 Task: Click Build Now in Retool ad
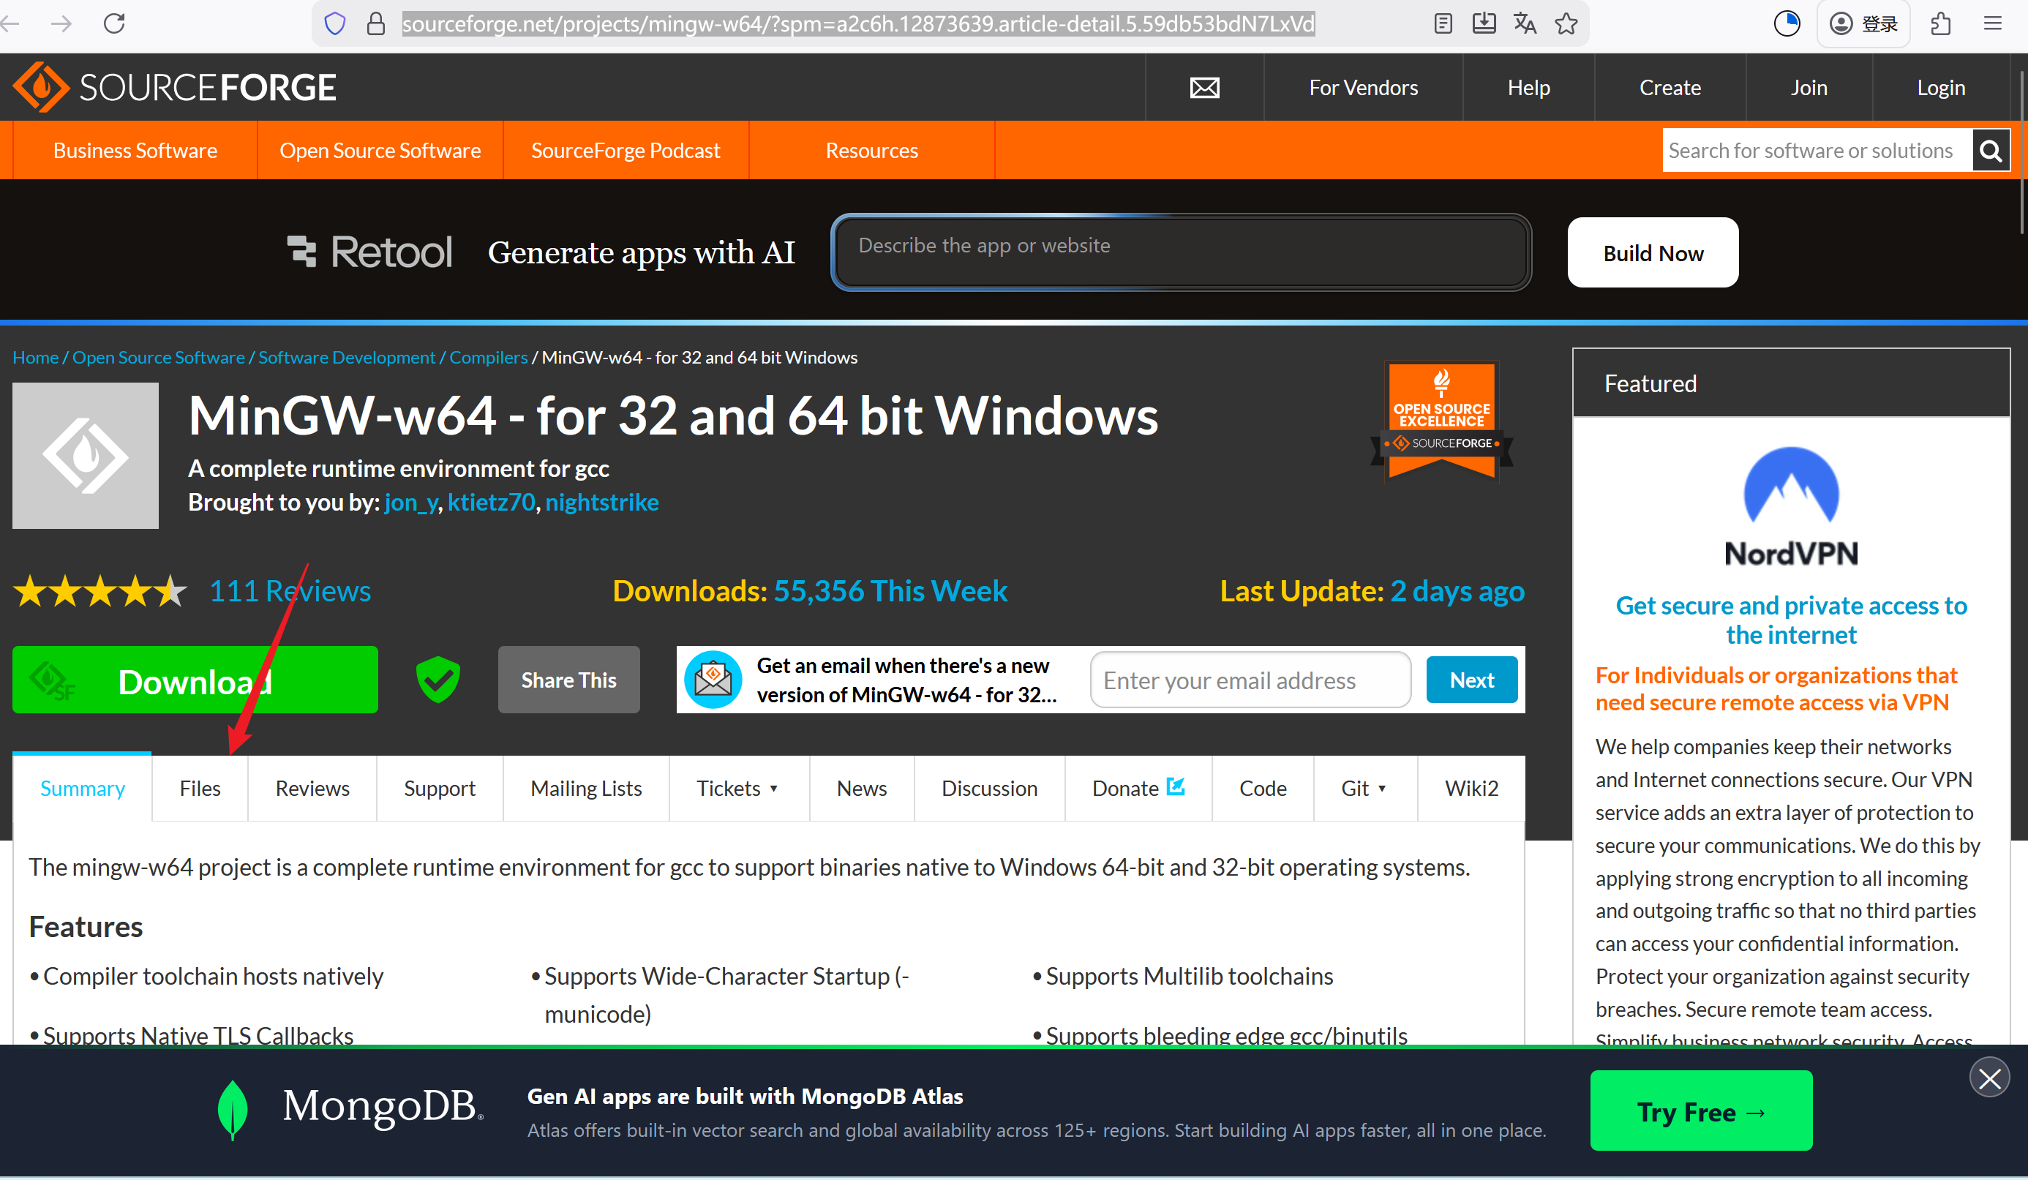[1653, 252]
